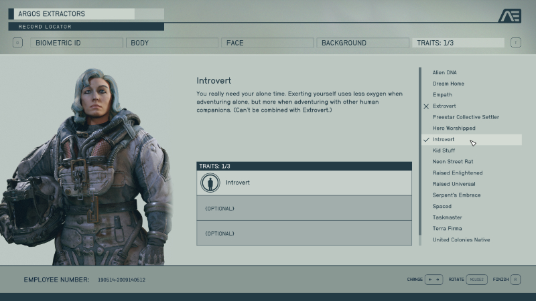Select the Traits: 1/3 tab

[x=458, y=43]
